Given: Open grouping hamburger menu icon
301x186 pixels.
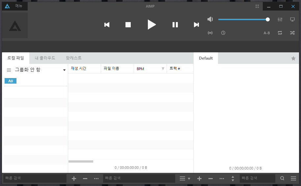Looking at the screenshot, I should 9,70.
